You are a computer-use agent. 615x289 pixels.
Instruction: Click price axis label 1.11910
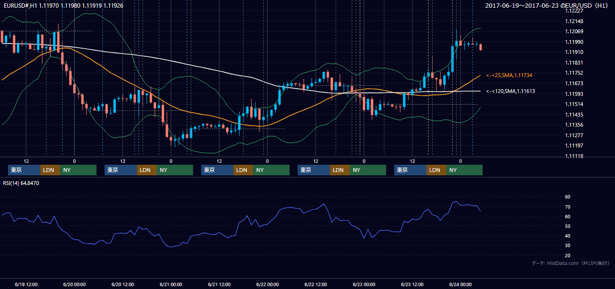(x=575, y=53)
